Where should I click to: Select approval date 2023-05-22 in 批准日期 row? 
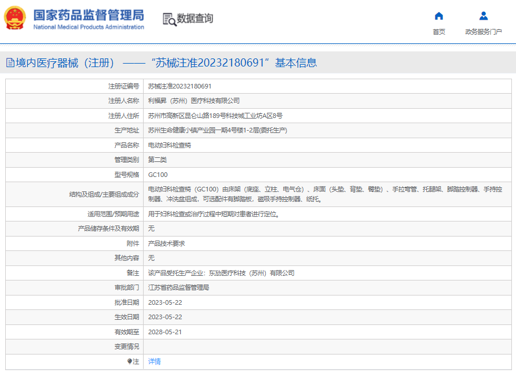pyautogui.click(x=165, y=302)
